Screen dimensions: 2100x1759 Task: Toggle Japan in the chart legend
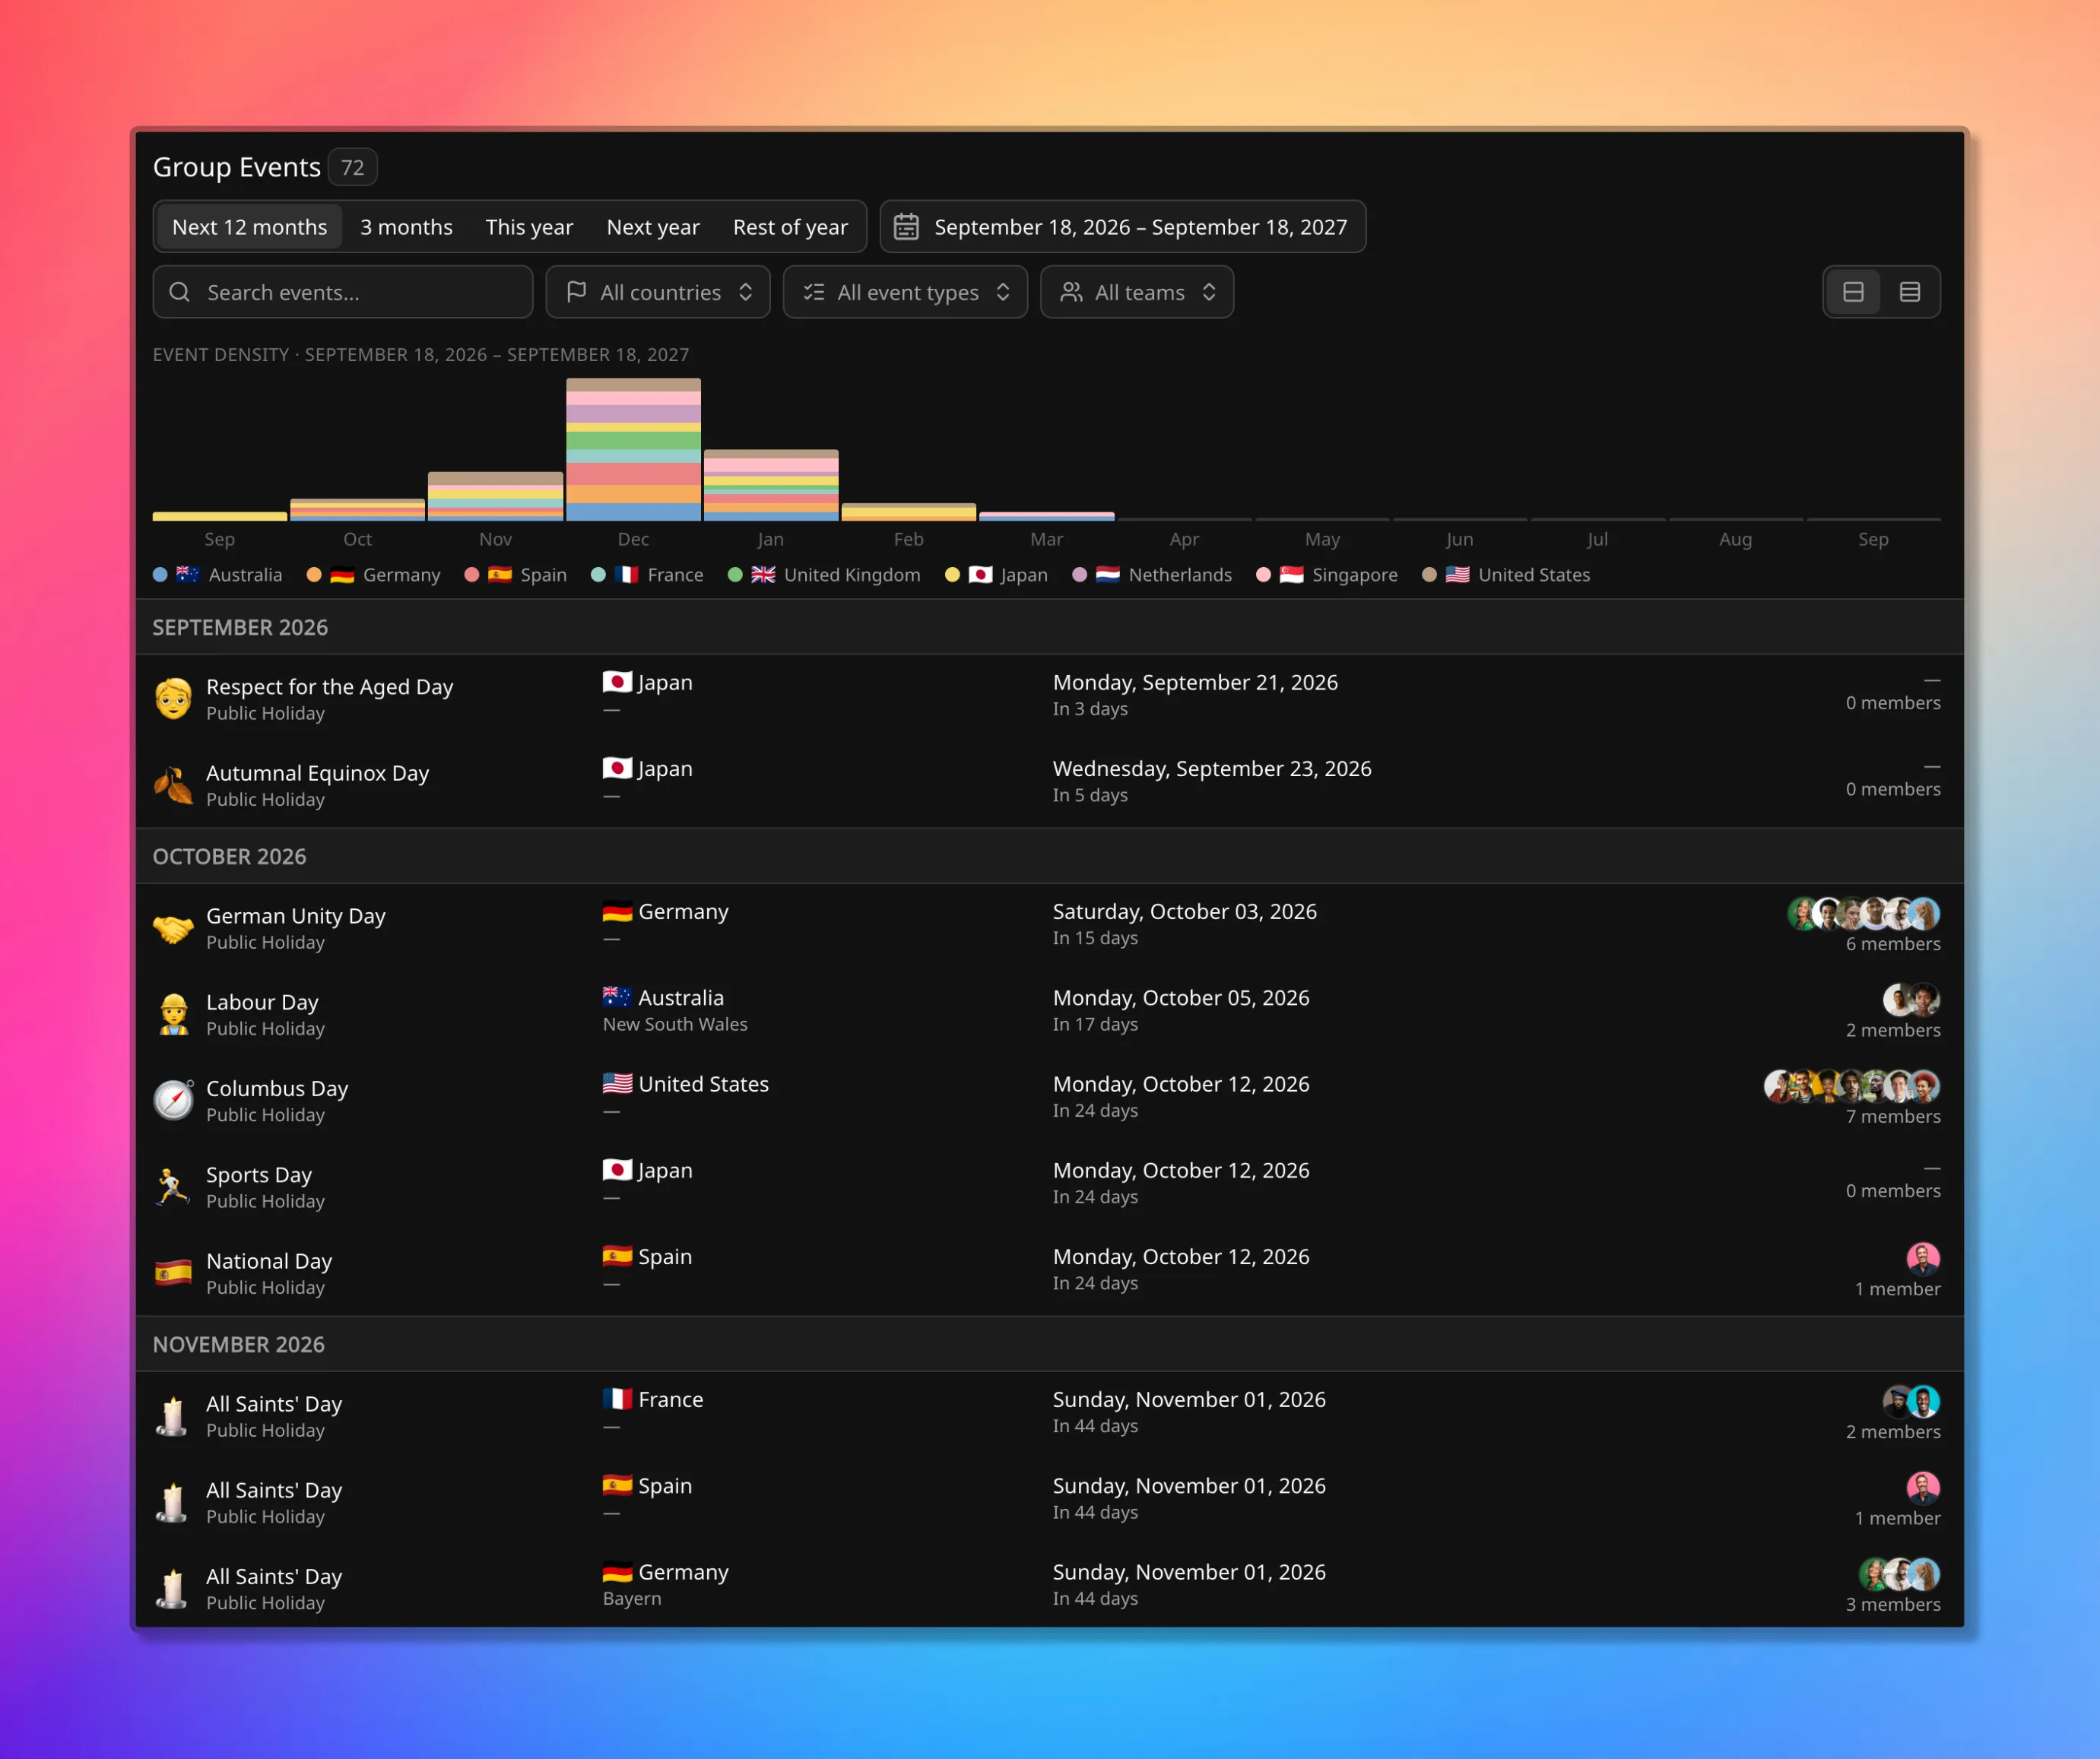996,575
